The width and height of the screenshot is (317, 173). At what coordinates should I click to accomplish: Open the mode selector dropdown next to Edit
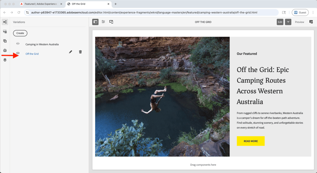tap(288, 22)
